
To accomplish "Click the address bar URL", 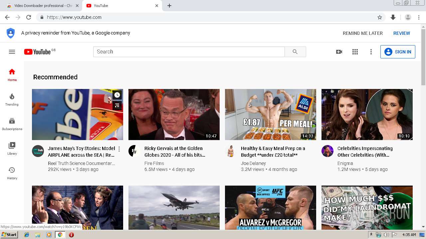I will click(74, 17).
